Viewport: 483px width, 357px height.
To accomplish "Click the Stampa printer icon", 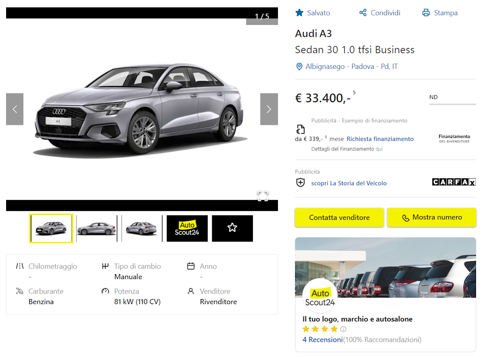I will [x=426, y=13].
